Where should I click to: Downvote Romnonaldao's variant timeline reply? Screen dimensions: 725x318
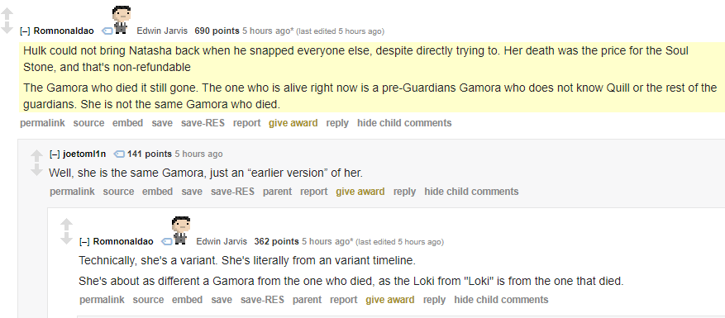click(x=67, y=239)
